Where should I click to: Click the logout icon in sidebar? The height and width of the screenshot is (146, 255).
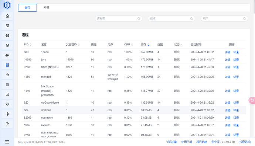coord(7,124)
